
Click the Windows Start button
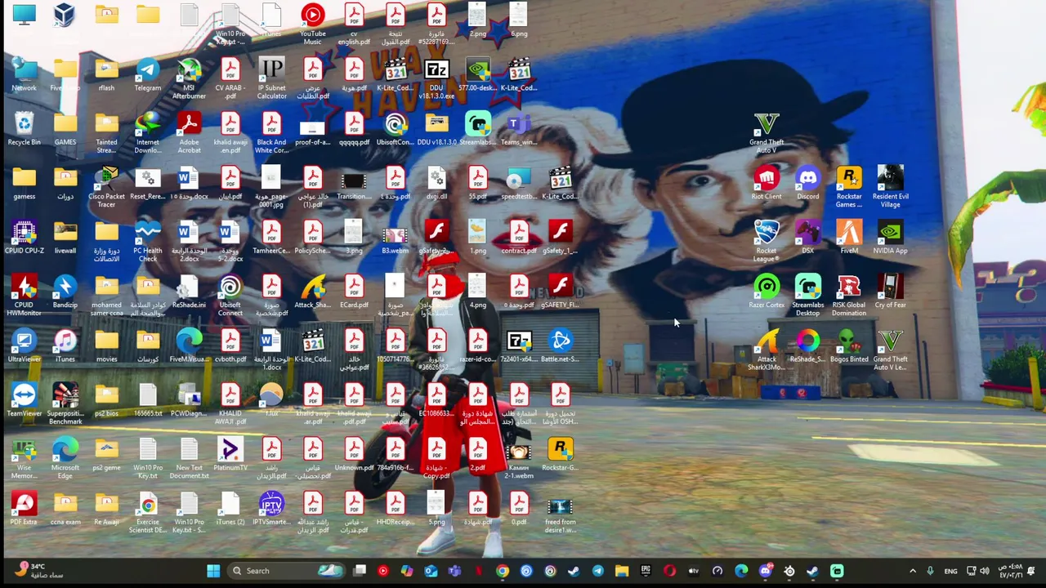point(213,571)
